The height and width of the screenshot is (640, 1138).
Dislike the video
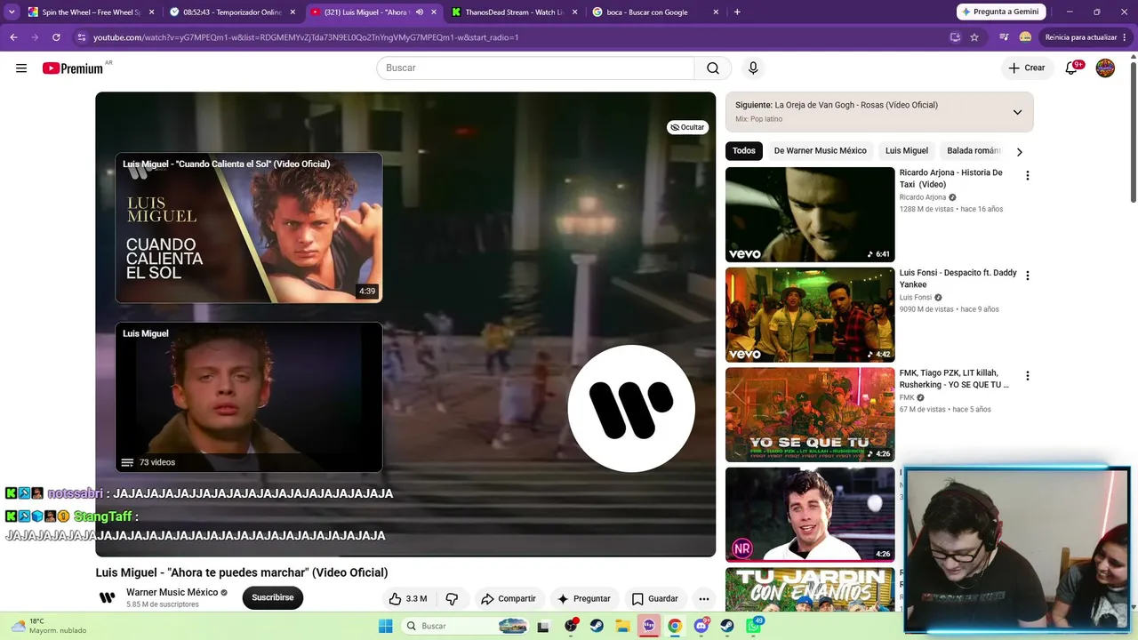[452, 598]
